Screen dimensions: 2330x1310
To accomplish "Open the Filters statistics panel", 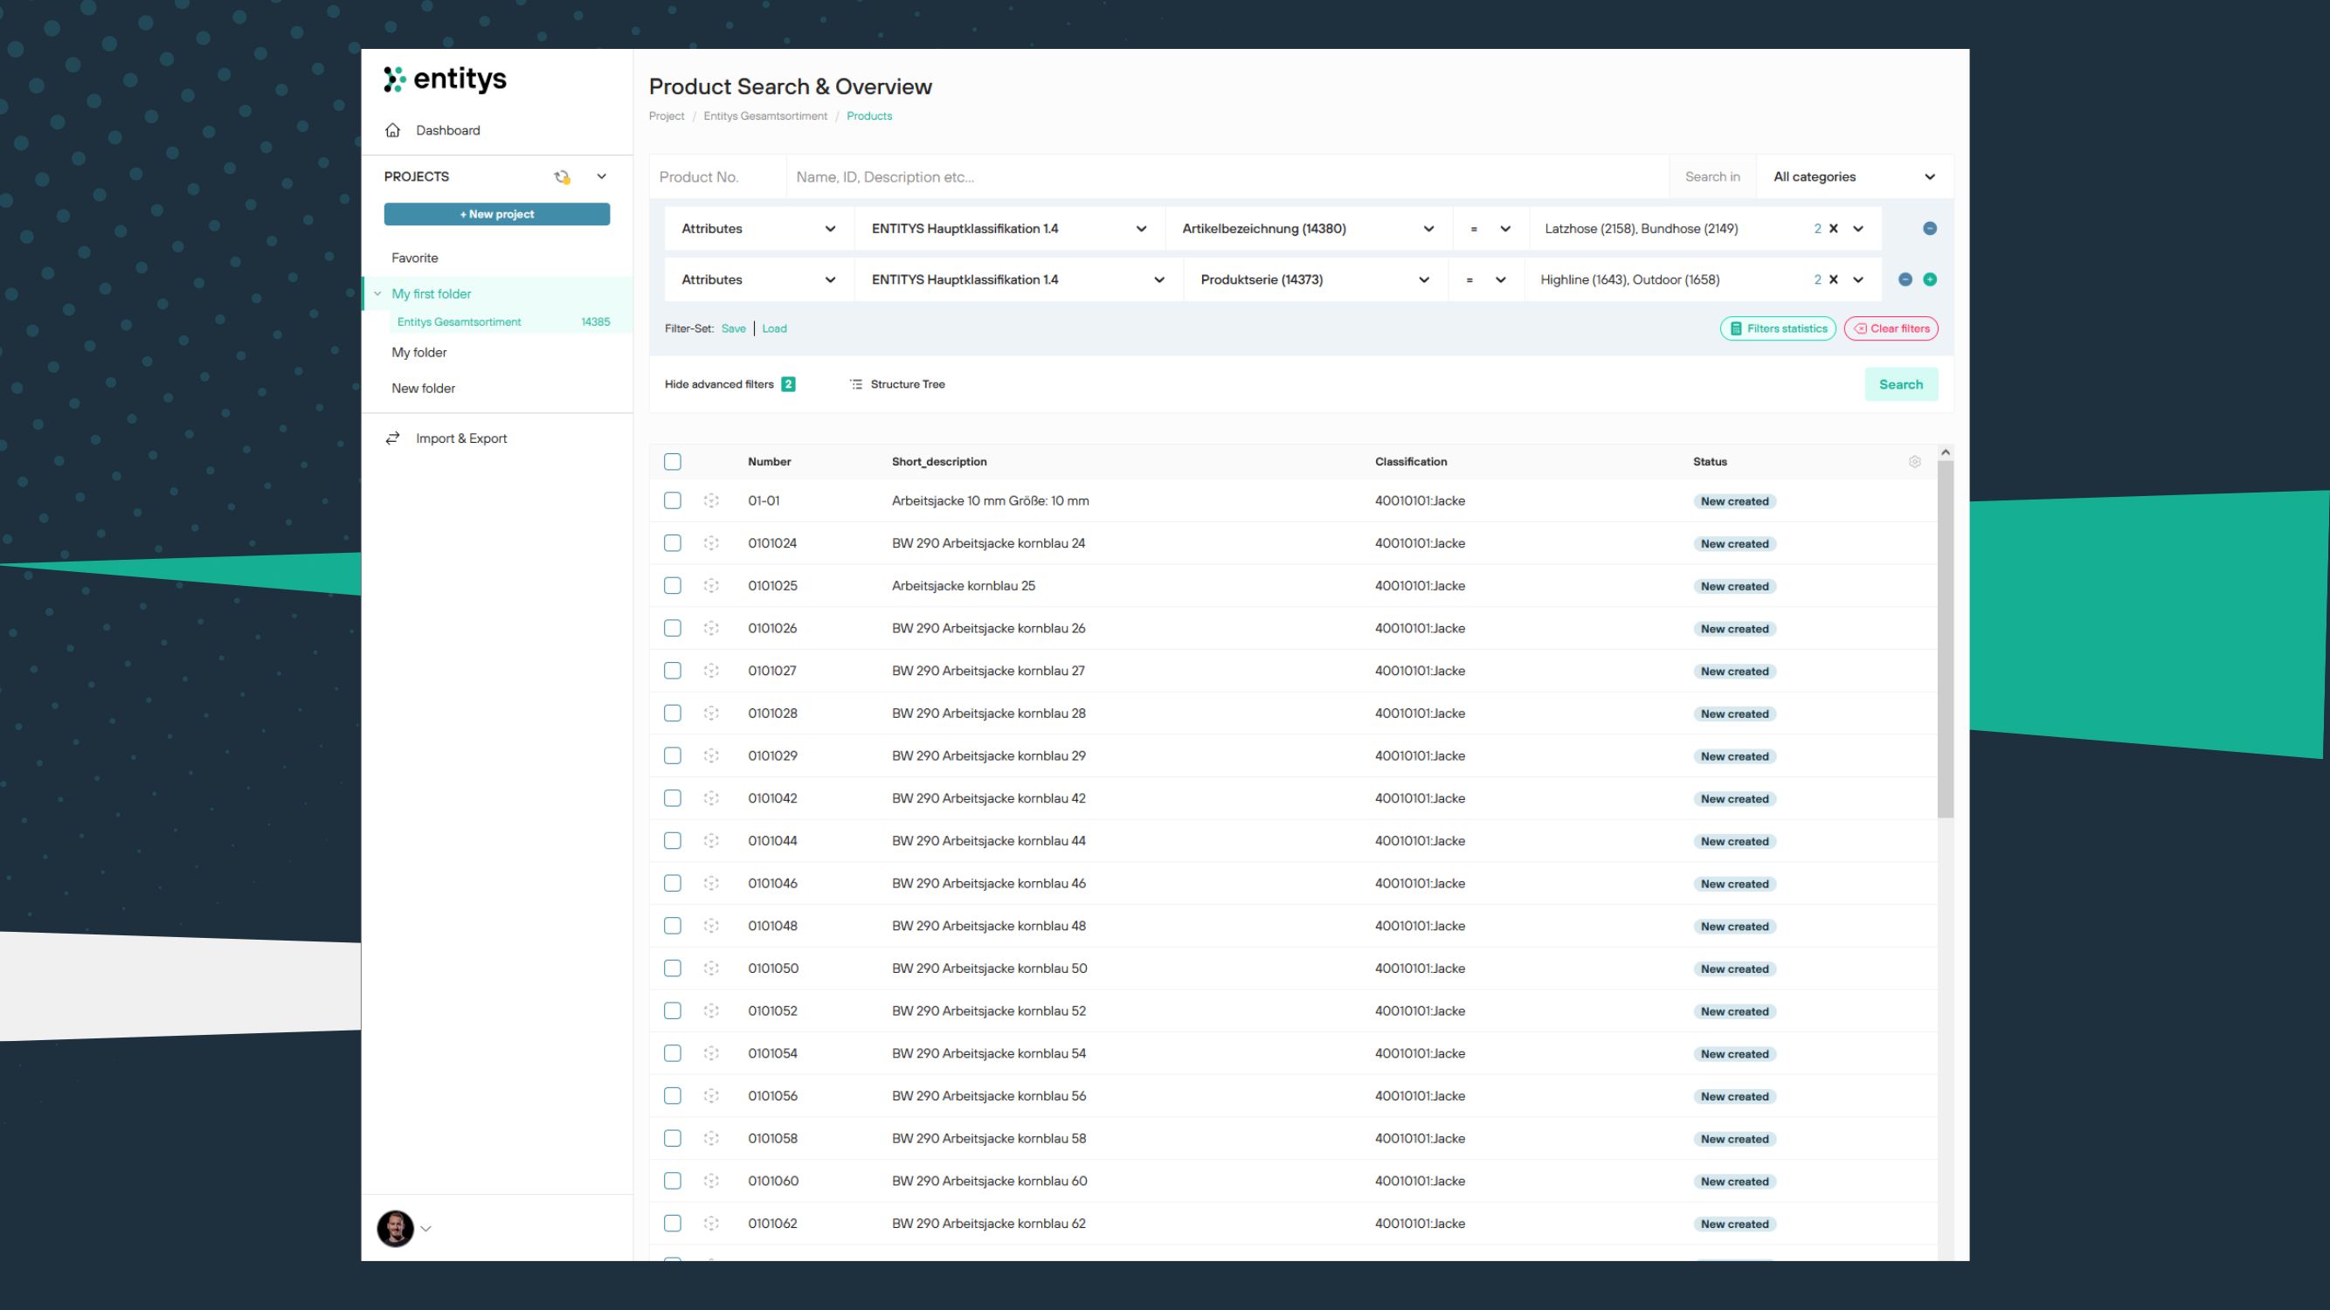I will tap(1776, 328).
